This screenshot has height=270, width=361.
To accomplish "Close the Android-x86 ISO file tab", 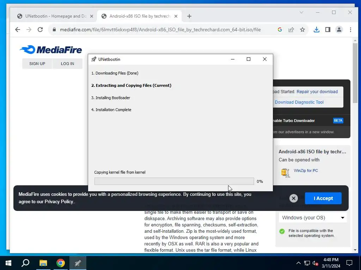I will tap(176, 16).
